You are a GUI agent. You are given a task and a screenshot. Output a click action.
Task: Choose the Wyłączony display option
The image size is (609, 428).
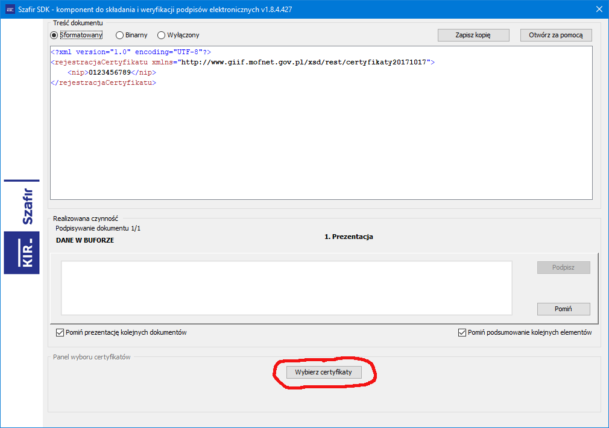click(161, 36)
